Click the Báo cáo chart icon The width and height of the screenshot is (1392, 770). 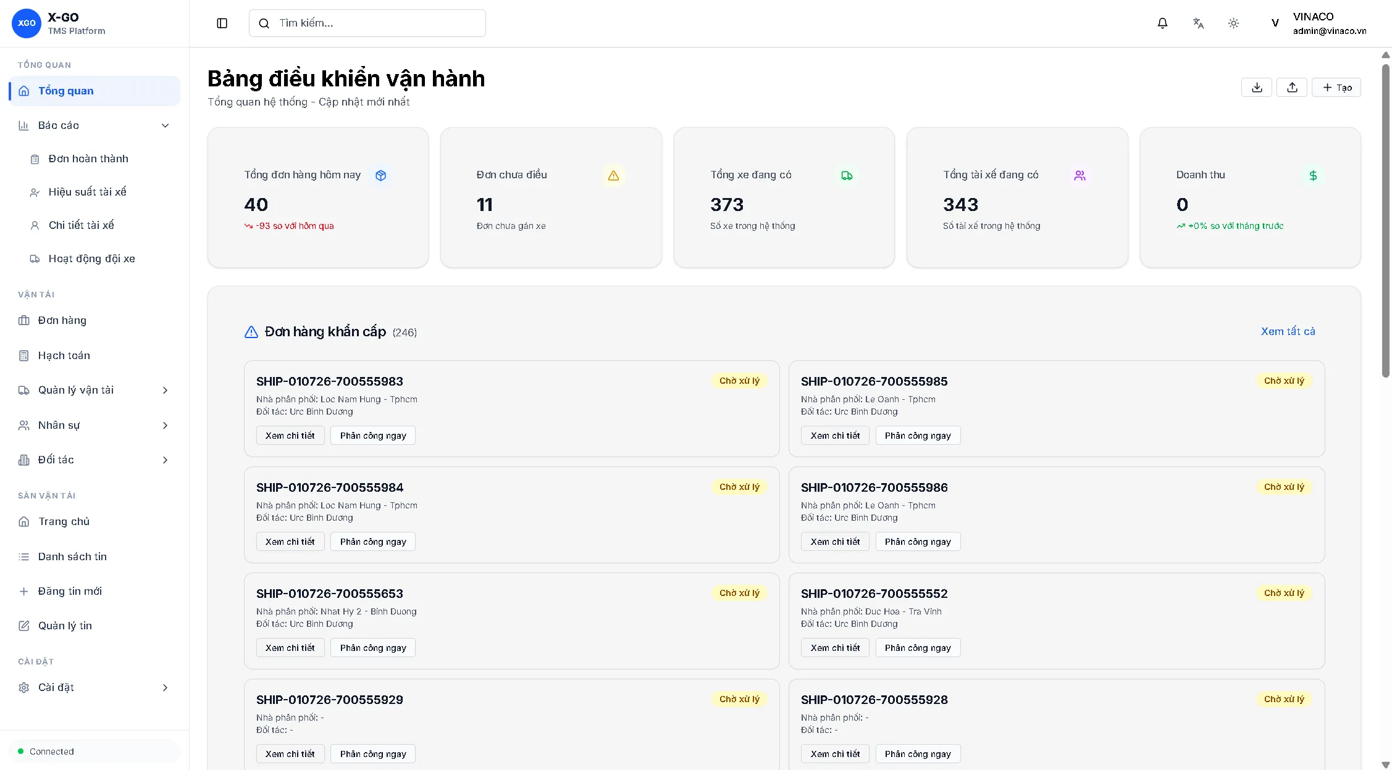pos(24,126)
